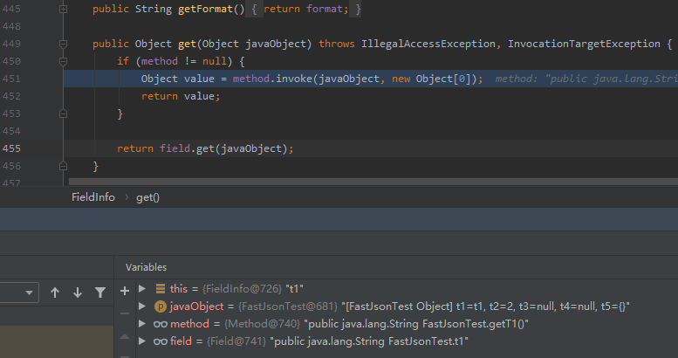
Task: Click 'InvocationTargetException' in the throws clause
Action: (x=584, y=44)
